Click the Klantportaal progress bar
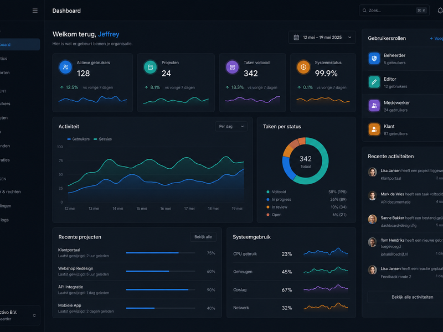The width and height of the screenshot is (443, 332). coord(161,253)
